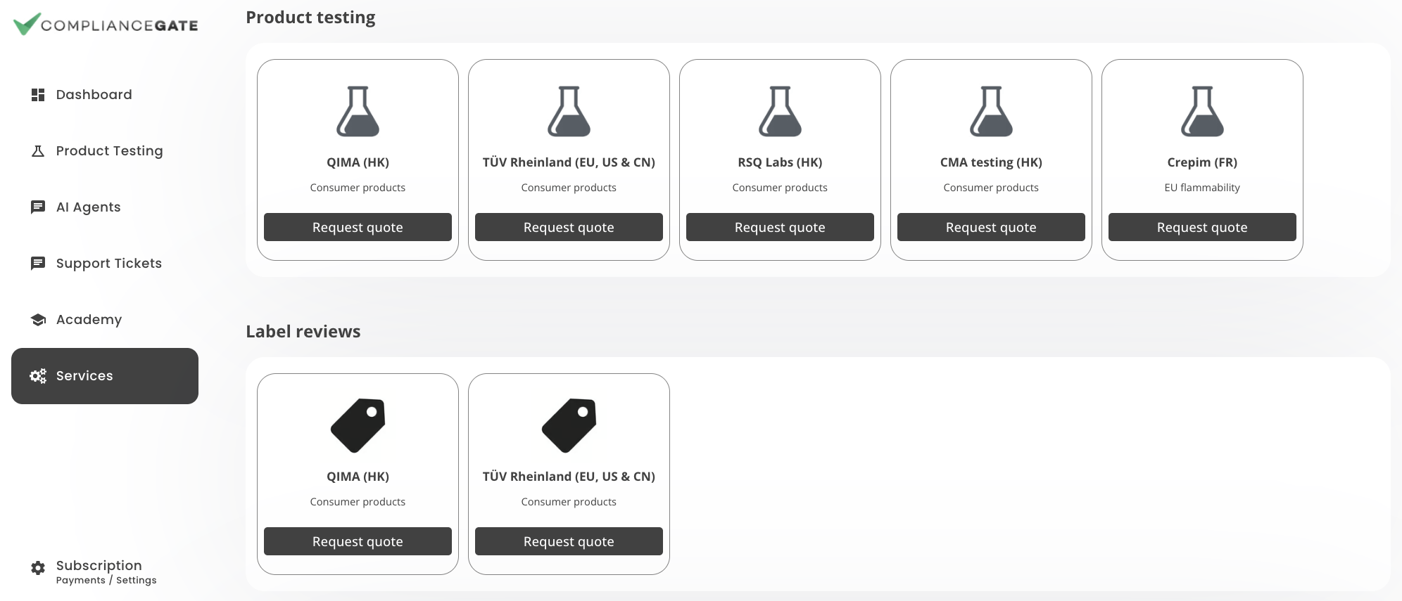
Task: Click the AI Agents chat icon
Action: (x=38, y=207)
